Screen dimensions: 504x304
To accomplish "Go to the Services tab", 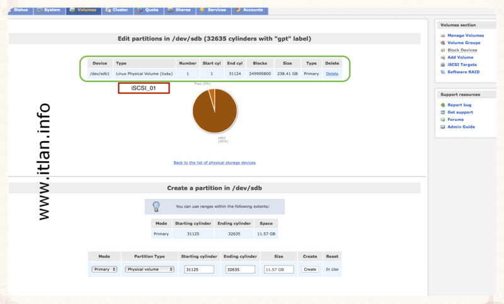I will click(x=213, y=10).
